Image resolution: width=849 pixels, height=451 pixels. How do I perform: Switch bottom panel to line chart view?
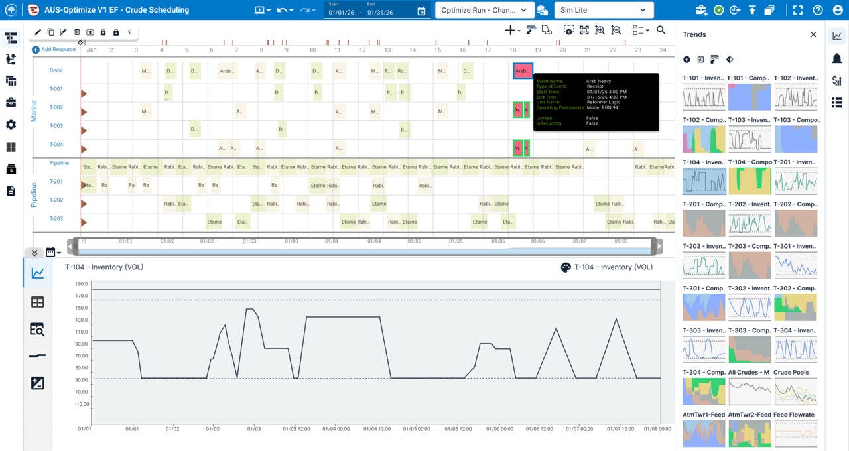pos(38,273)
